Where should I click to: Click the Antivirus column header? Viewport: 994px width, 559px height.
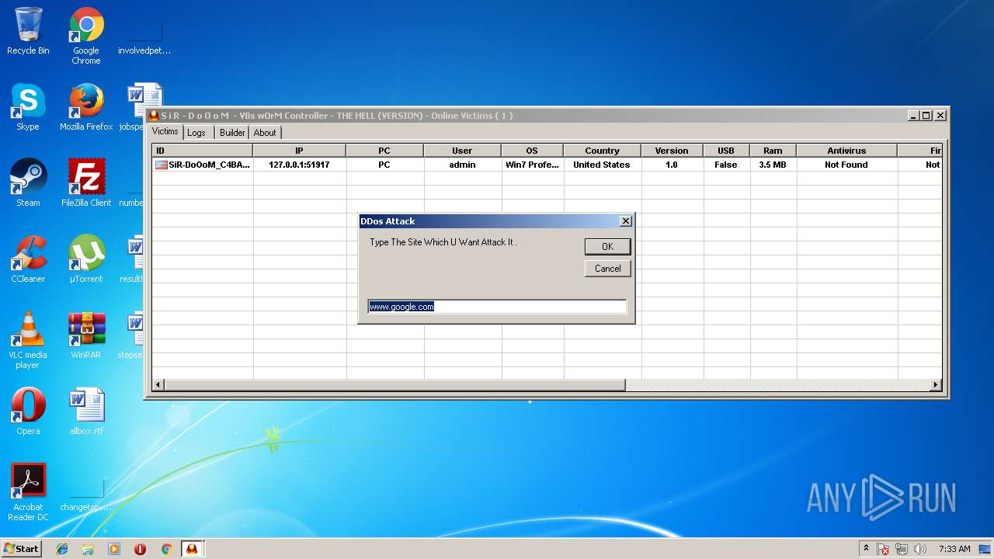(847, 151)
